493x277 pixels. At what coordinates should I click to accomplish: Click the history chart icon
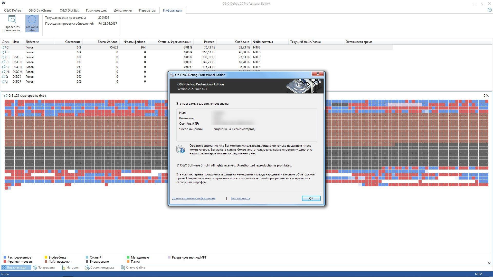click(63, 268)
